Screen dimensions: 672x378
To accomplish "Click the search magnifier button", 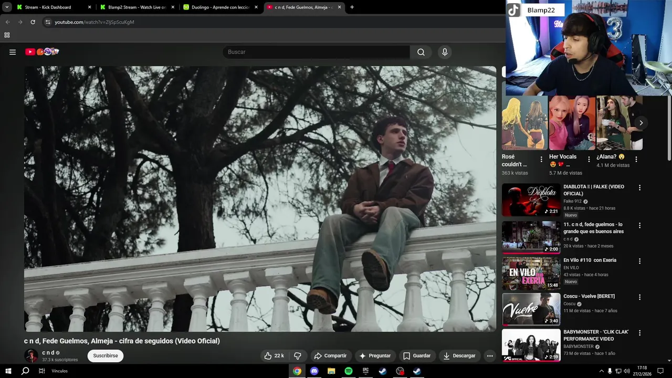I will (x=421, y=52).
